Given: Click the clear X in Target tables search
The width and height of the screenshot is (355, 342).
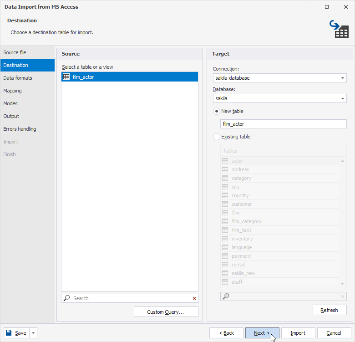Looking at the screenshot, I should pos(343,296).
